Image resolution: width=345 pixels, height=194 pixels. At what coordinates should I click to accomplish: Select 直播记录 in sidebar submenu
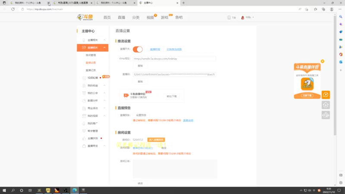[x=91, y=70]
